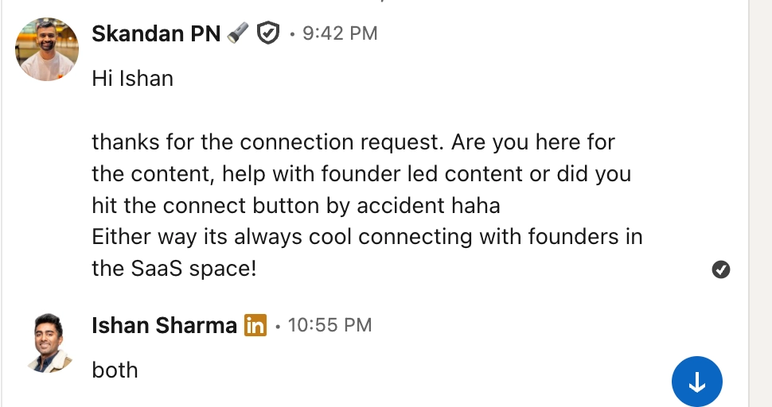Open Skandan PN's profile via name
This screenshot has width=772, height=407.
[156, 33]
